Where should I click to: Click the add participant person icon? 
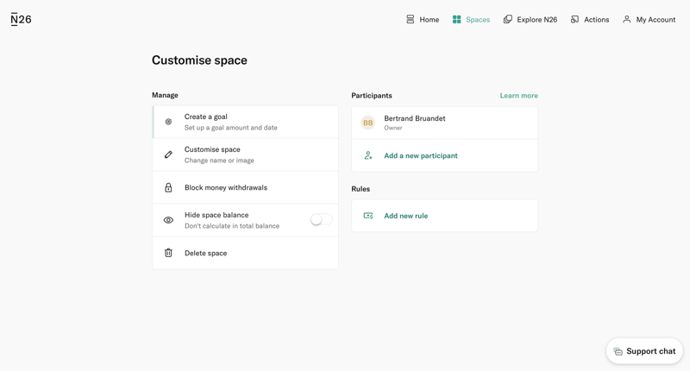click(368, 155)
